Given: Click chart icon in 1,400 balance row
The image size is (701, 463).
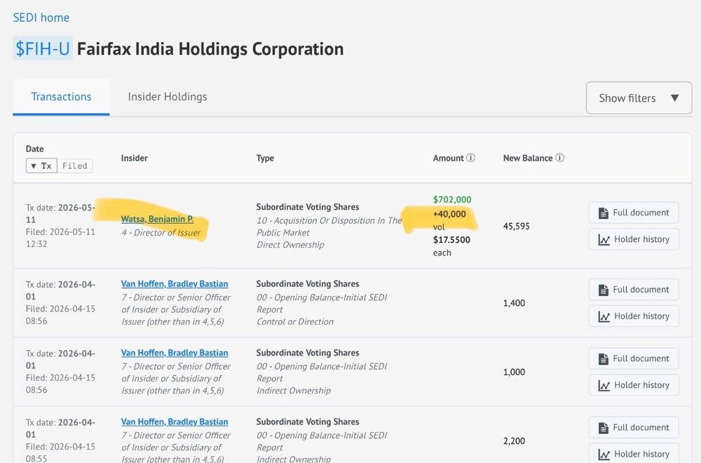Looking at the screenshot, I should tap(604, 316).
